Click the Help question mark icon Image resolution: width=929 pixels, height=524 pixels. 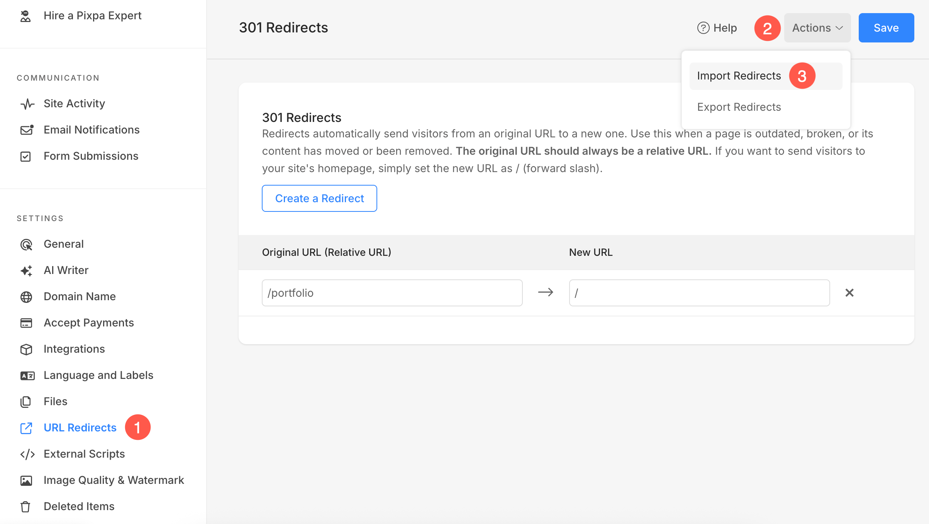coord(703,28)
